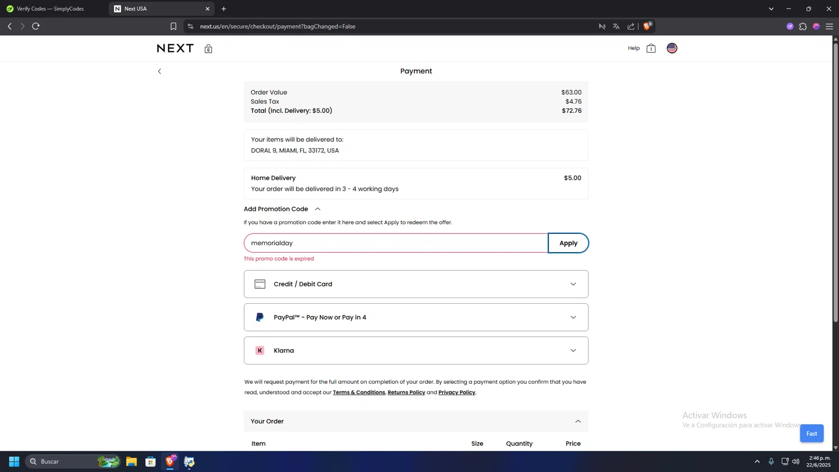This screenshot has height=472, width=839.
Task: Open a new browser tab
Action: coord(224,9)
